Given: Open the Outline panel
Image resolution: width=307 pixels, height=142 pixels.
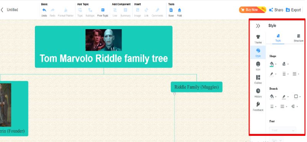Looking at the screenshot, I should (x=258, y=79).
